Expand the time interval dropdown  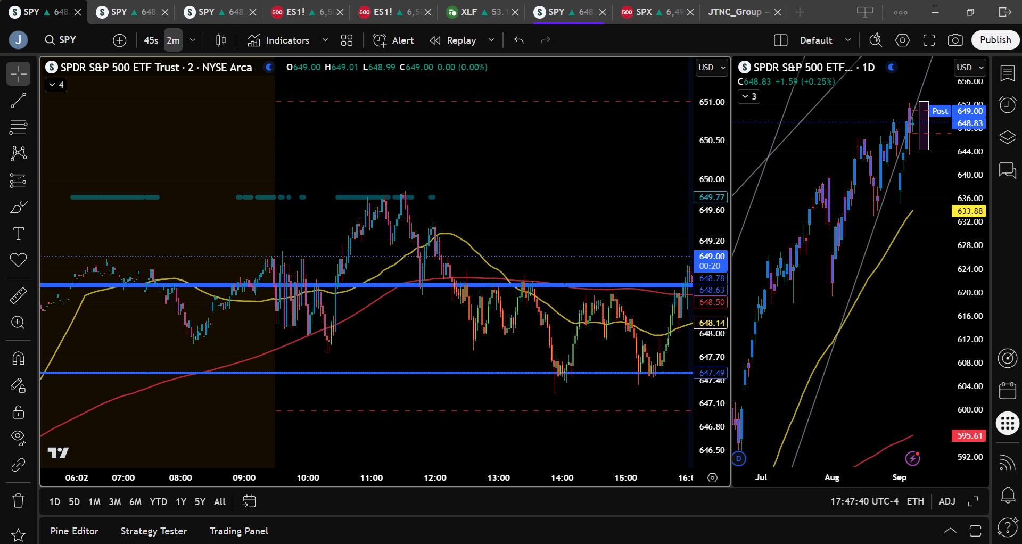(193, 40)
